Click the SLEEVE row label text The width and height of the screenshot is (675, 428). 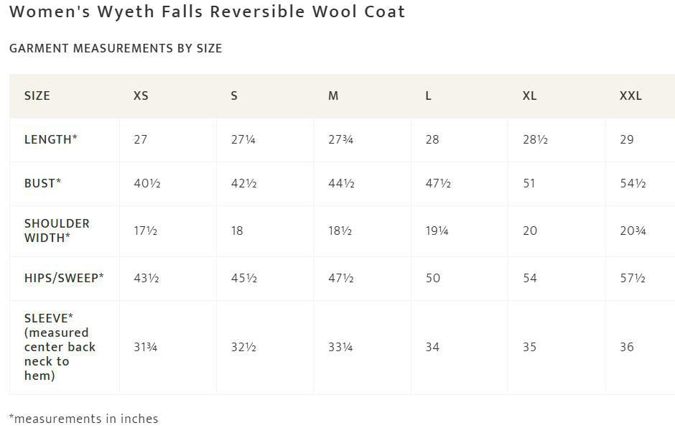[x=60, y=347]
